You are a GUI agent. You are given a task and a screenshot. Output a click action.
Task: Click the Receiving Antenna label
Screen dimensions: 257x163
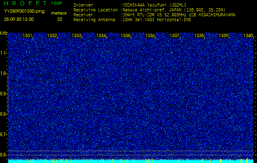(94, 20)
